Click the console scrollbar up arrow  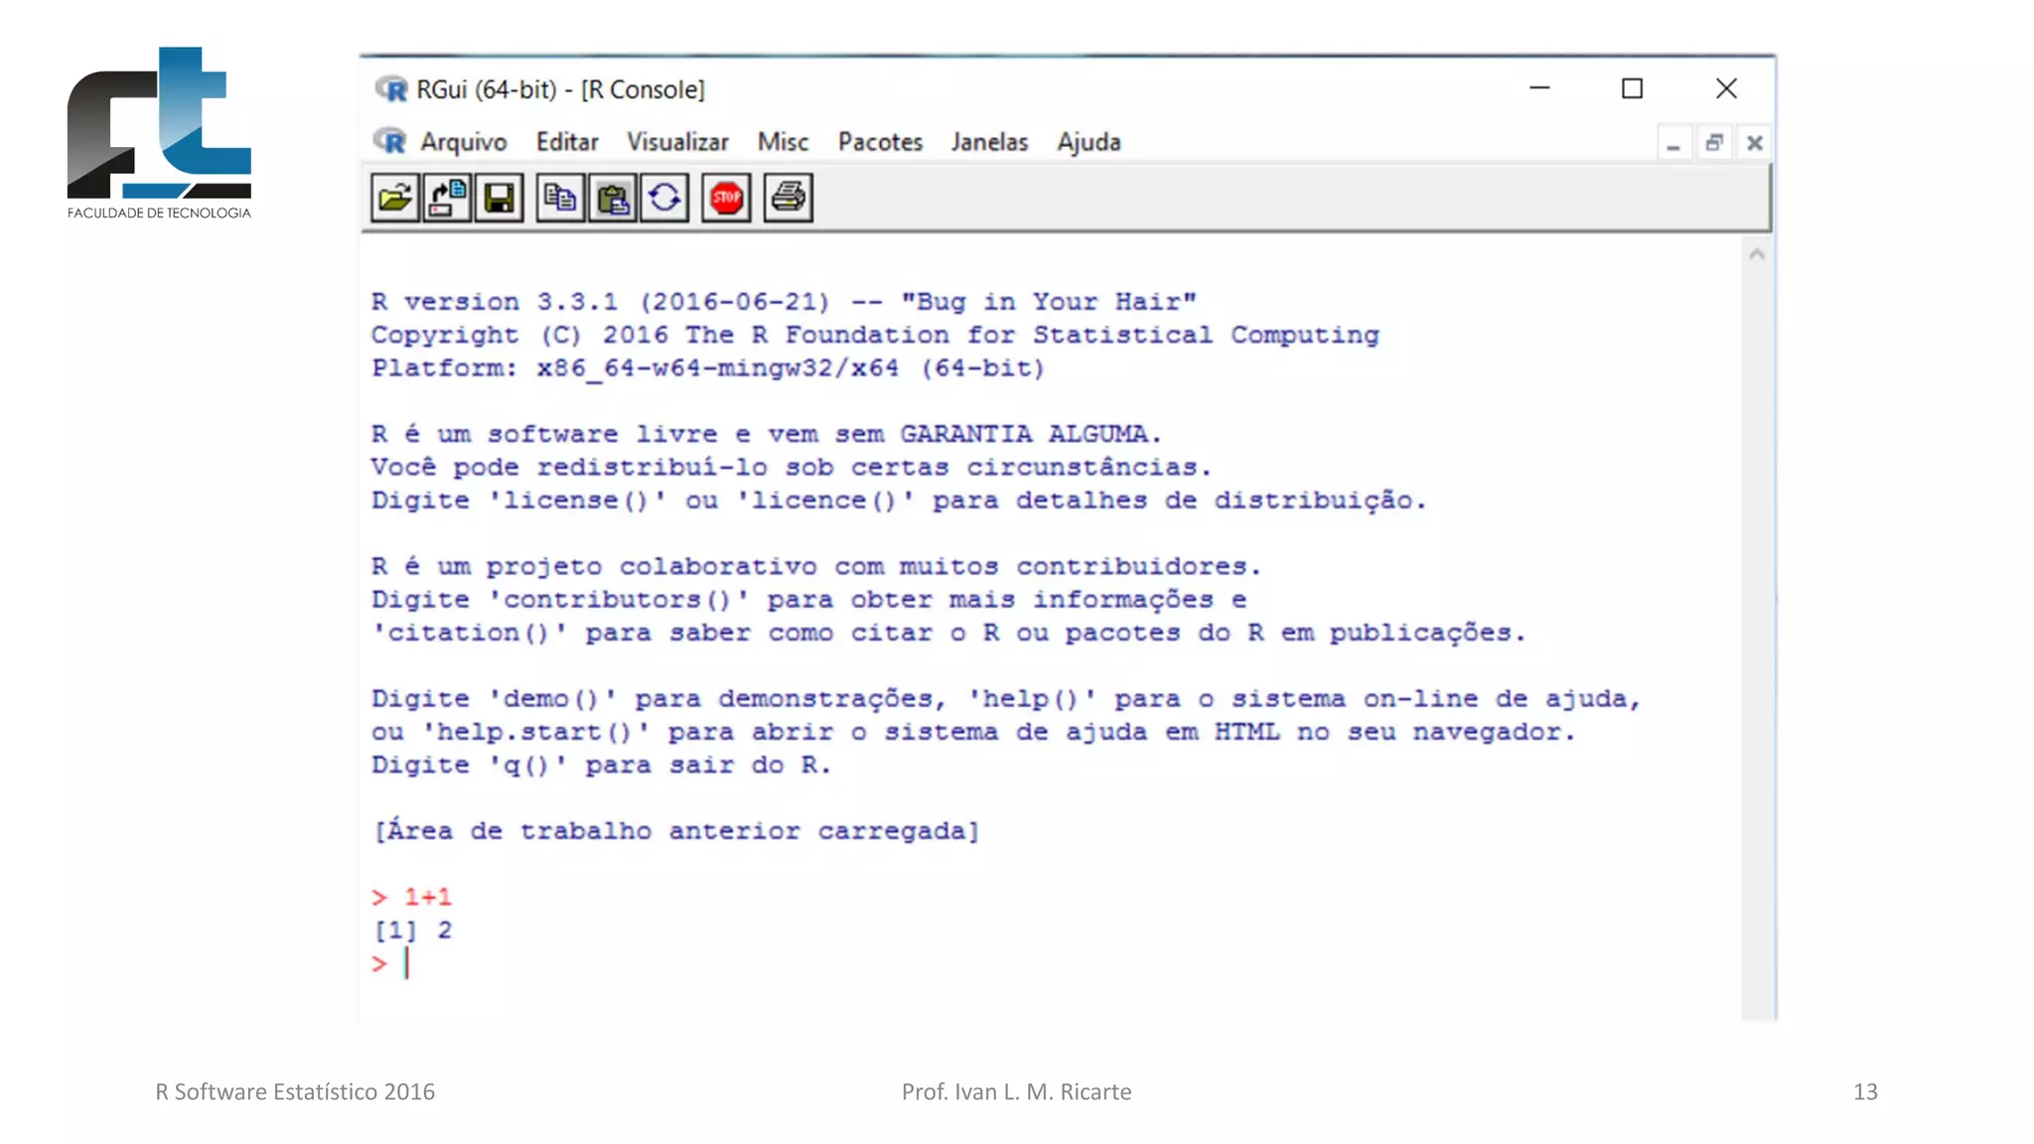coord(1756,255)
